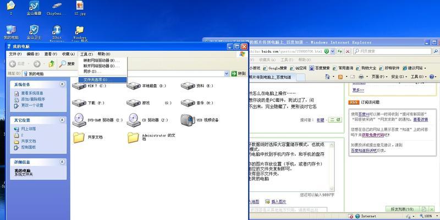Select the 共享文档 folder

coord(87,137)
